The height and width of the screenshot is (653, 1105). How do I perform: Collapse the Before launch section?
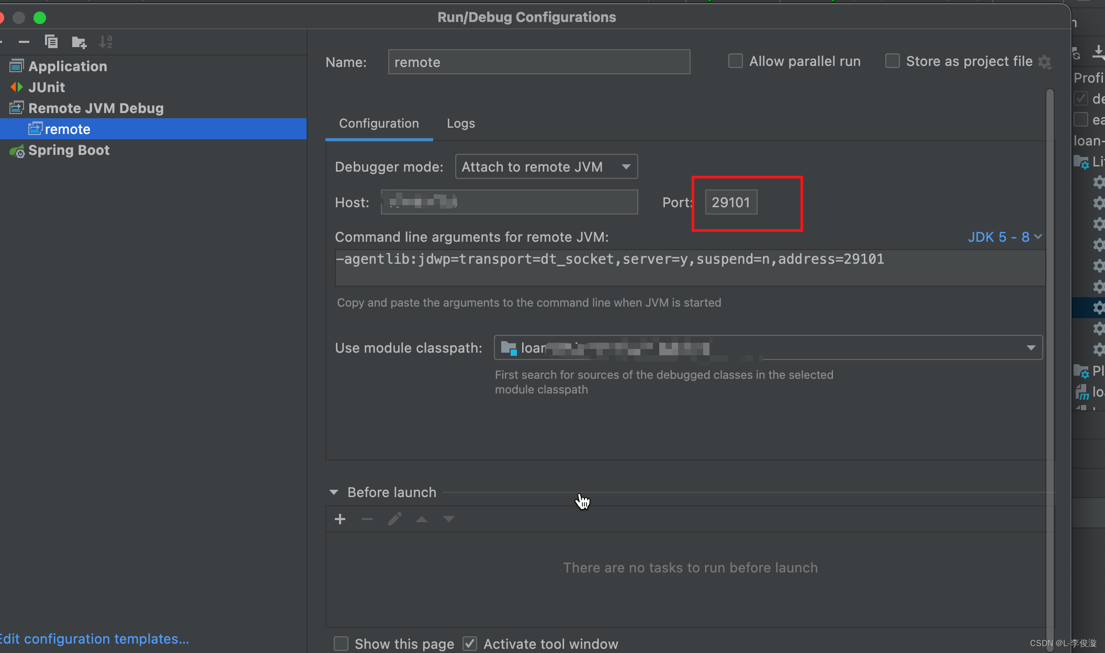(x=334, y=492)
